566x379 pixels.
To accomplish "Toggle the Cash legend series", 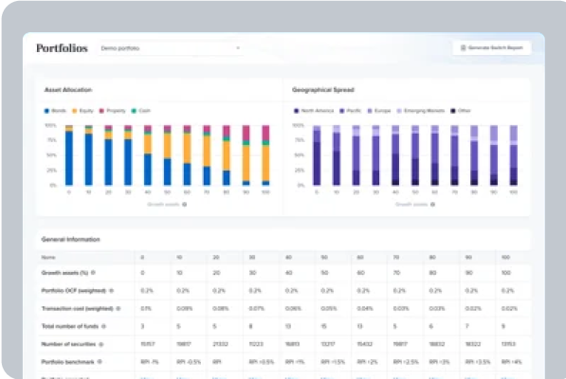I will tap(140, 111).
